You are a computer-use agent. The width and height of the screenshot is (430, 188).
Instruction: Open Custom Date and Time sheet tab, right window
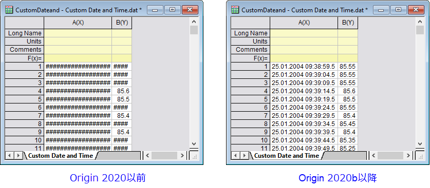pos(287,156)
